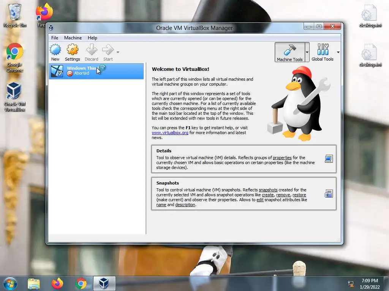This screenshot has width=389, height=291.
Task: Click the 'restore' snapshot link
Action: point(299,195)
